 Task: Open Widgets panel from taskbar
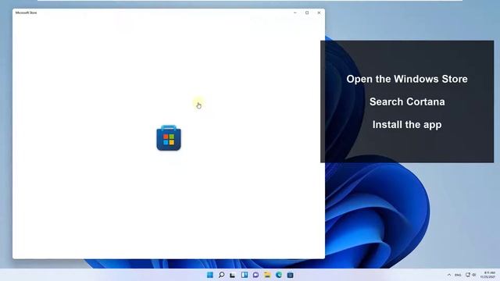pyautogui.click(x=245, y=275)
